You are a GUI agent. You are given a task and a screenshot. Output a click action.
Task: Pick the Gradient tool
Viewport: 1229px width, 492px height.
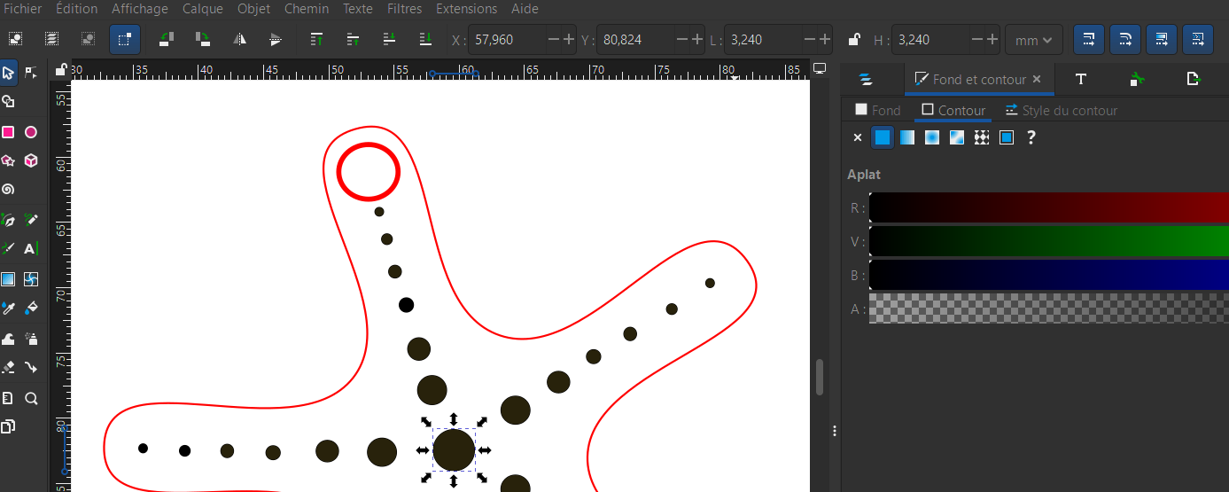point(8,279)
